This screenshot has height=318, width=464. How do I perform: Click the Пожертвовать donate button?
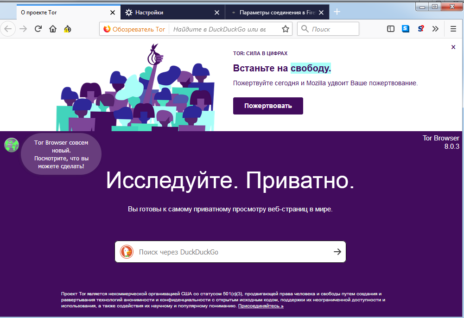coord(268,106)
